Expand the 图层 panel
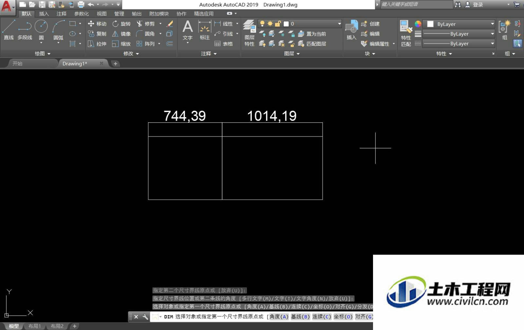The width and height of the screenshot is (524, 330). (x=292, y=53)
